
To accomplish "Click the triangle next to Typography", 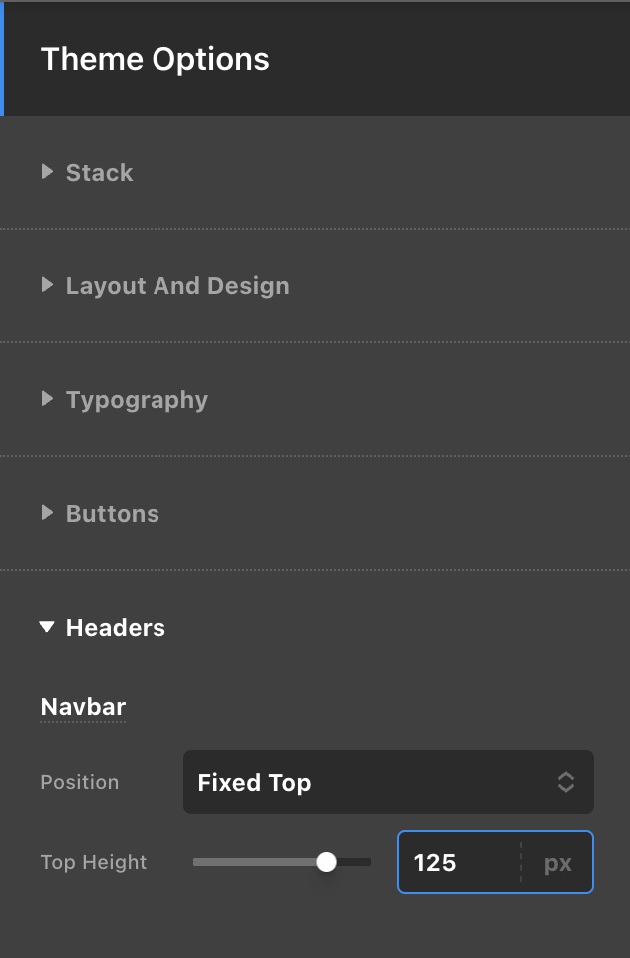I will pyautogui.click(x=47, y=399).
